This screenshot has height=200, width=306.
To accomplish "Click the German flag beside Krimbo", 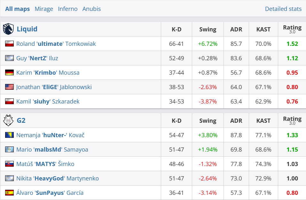I will [x=9, y=72].
